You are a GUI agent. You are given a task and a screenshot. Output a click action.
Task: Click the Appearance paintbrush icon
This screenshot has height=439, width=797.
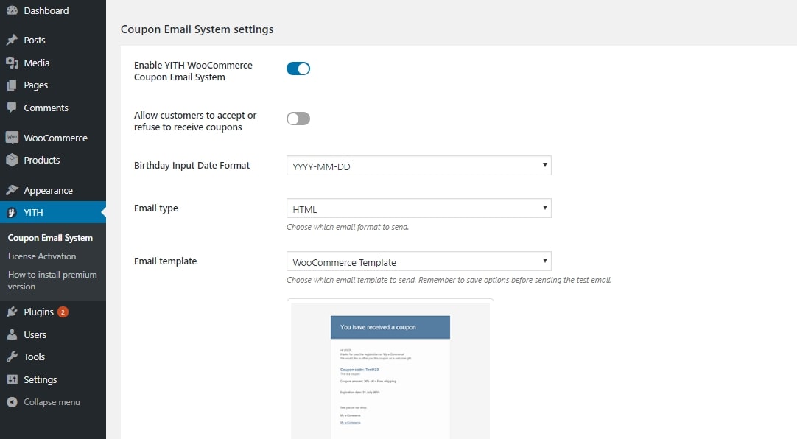12,190
